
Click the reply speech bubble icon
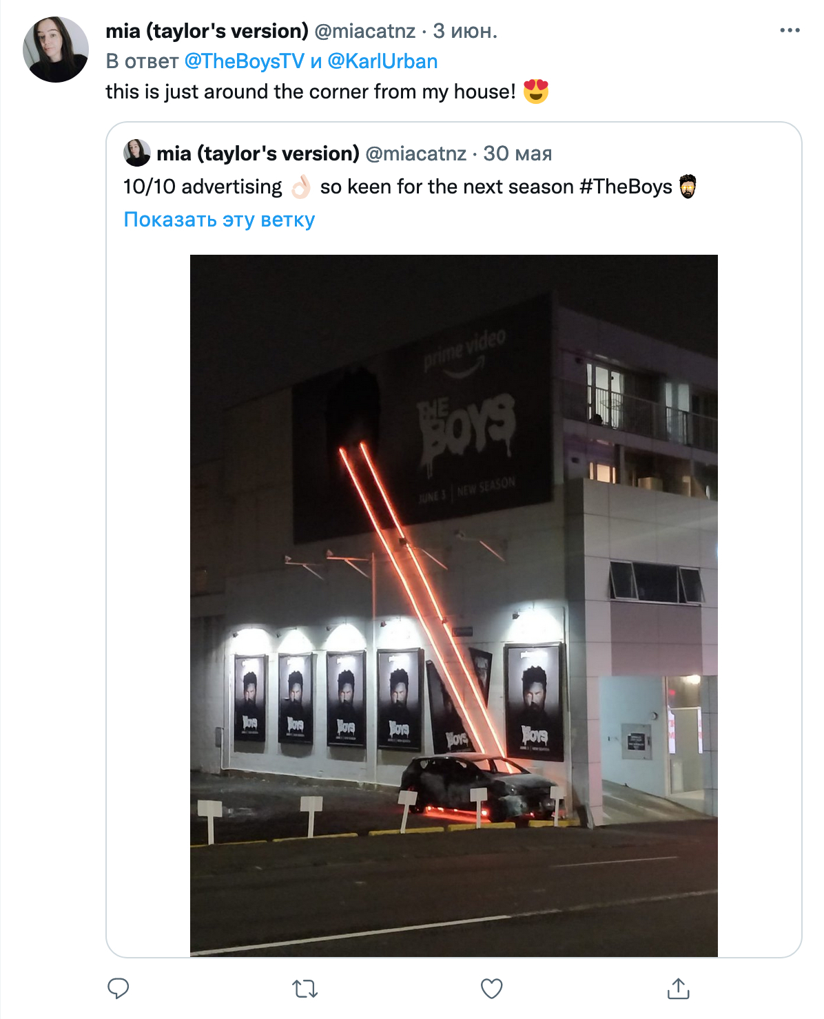[119, 989]
